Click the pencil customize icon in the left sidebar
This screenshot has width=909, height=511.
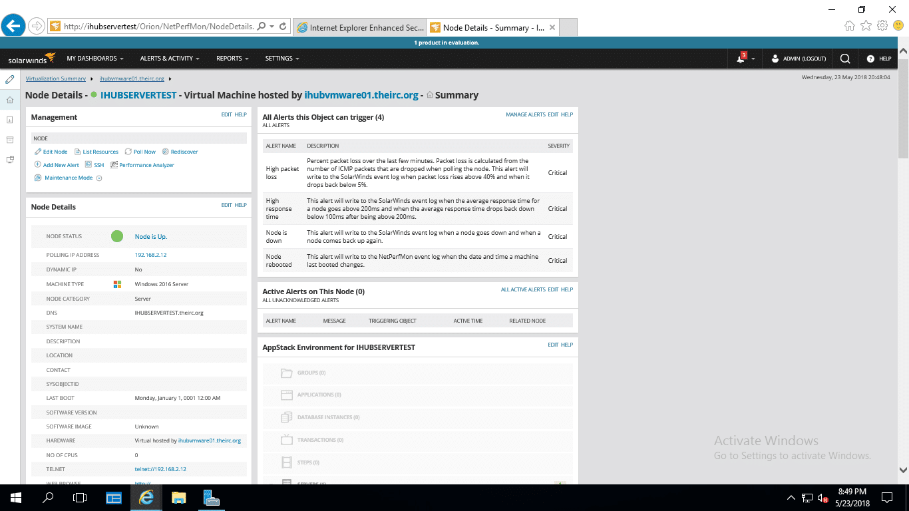(9, 80)
